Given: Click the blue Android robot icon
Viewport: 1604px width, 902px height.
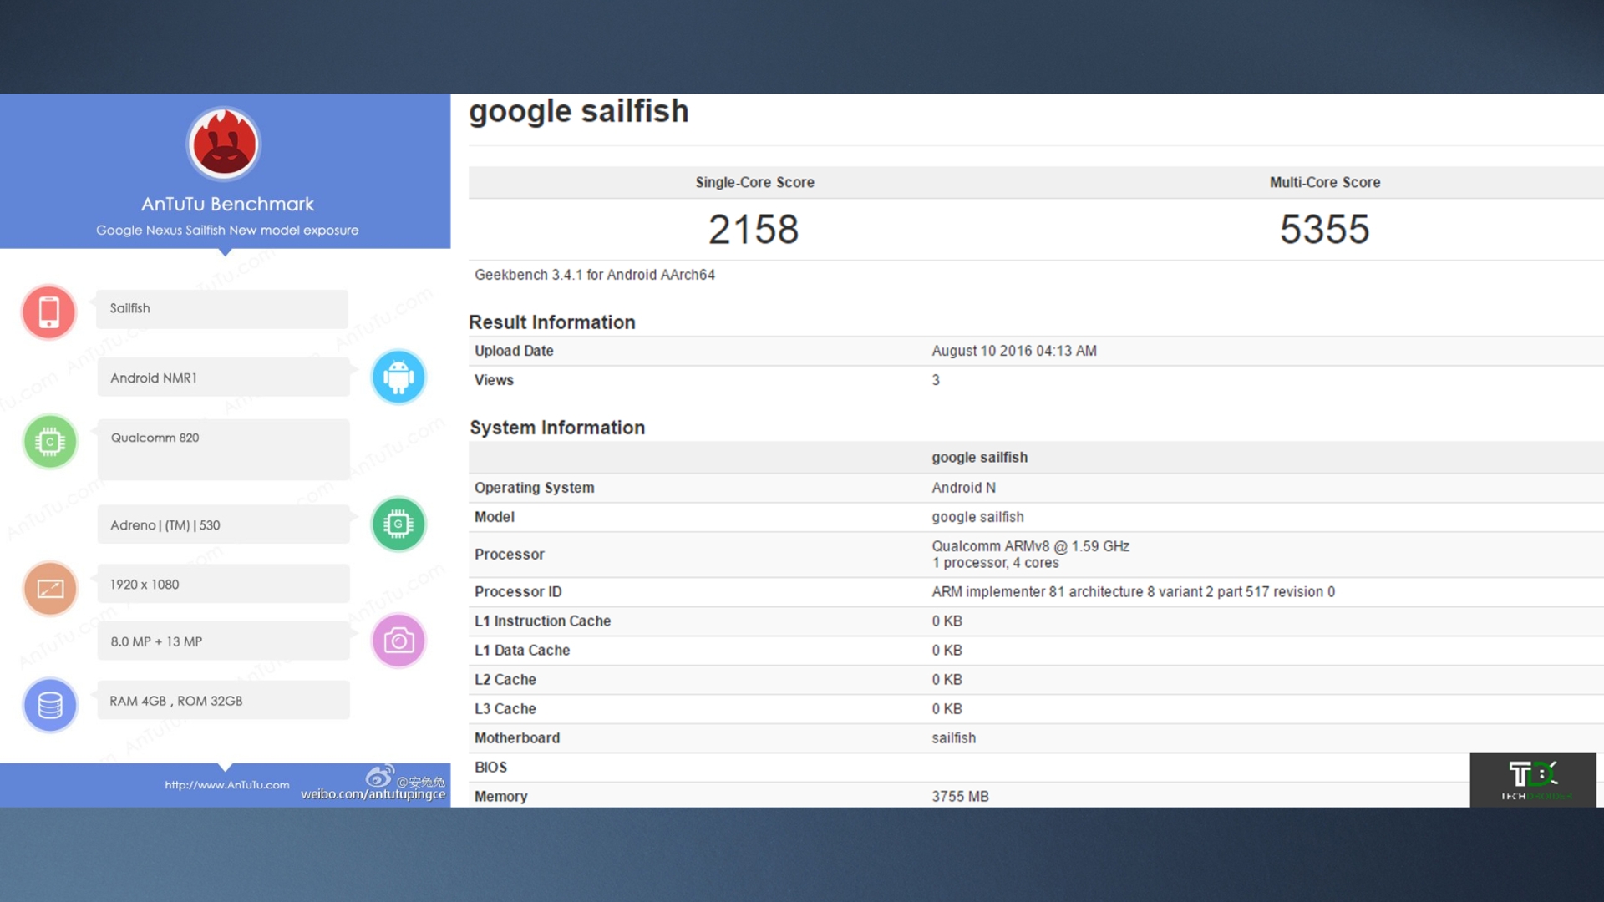Looking at the screenshot, I should coord(398,377).
